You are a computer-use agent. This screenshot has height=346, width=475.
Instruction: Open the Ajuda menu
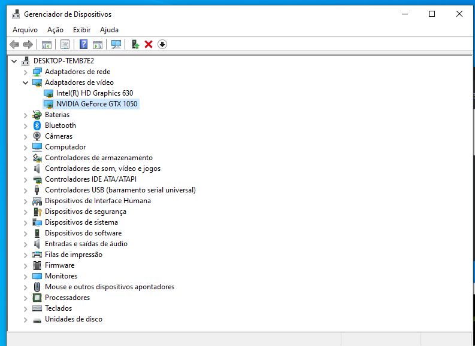(109, 30)
